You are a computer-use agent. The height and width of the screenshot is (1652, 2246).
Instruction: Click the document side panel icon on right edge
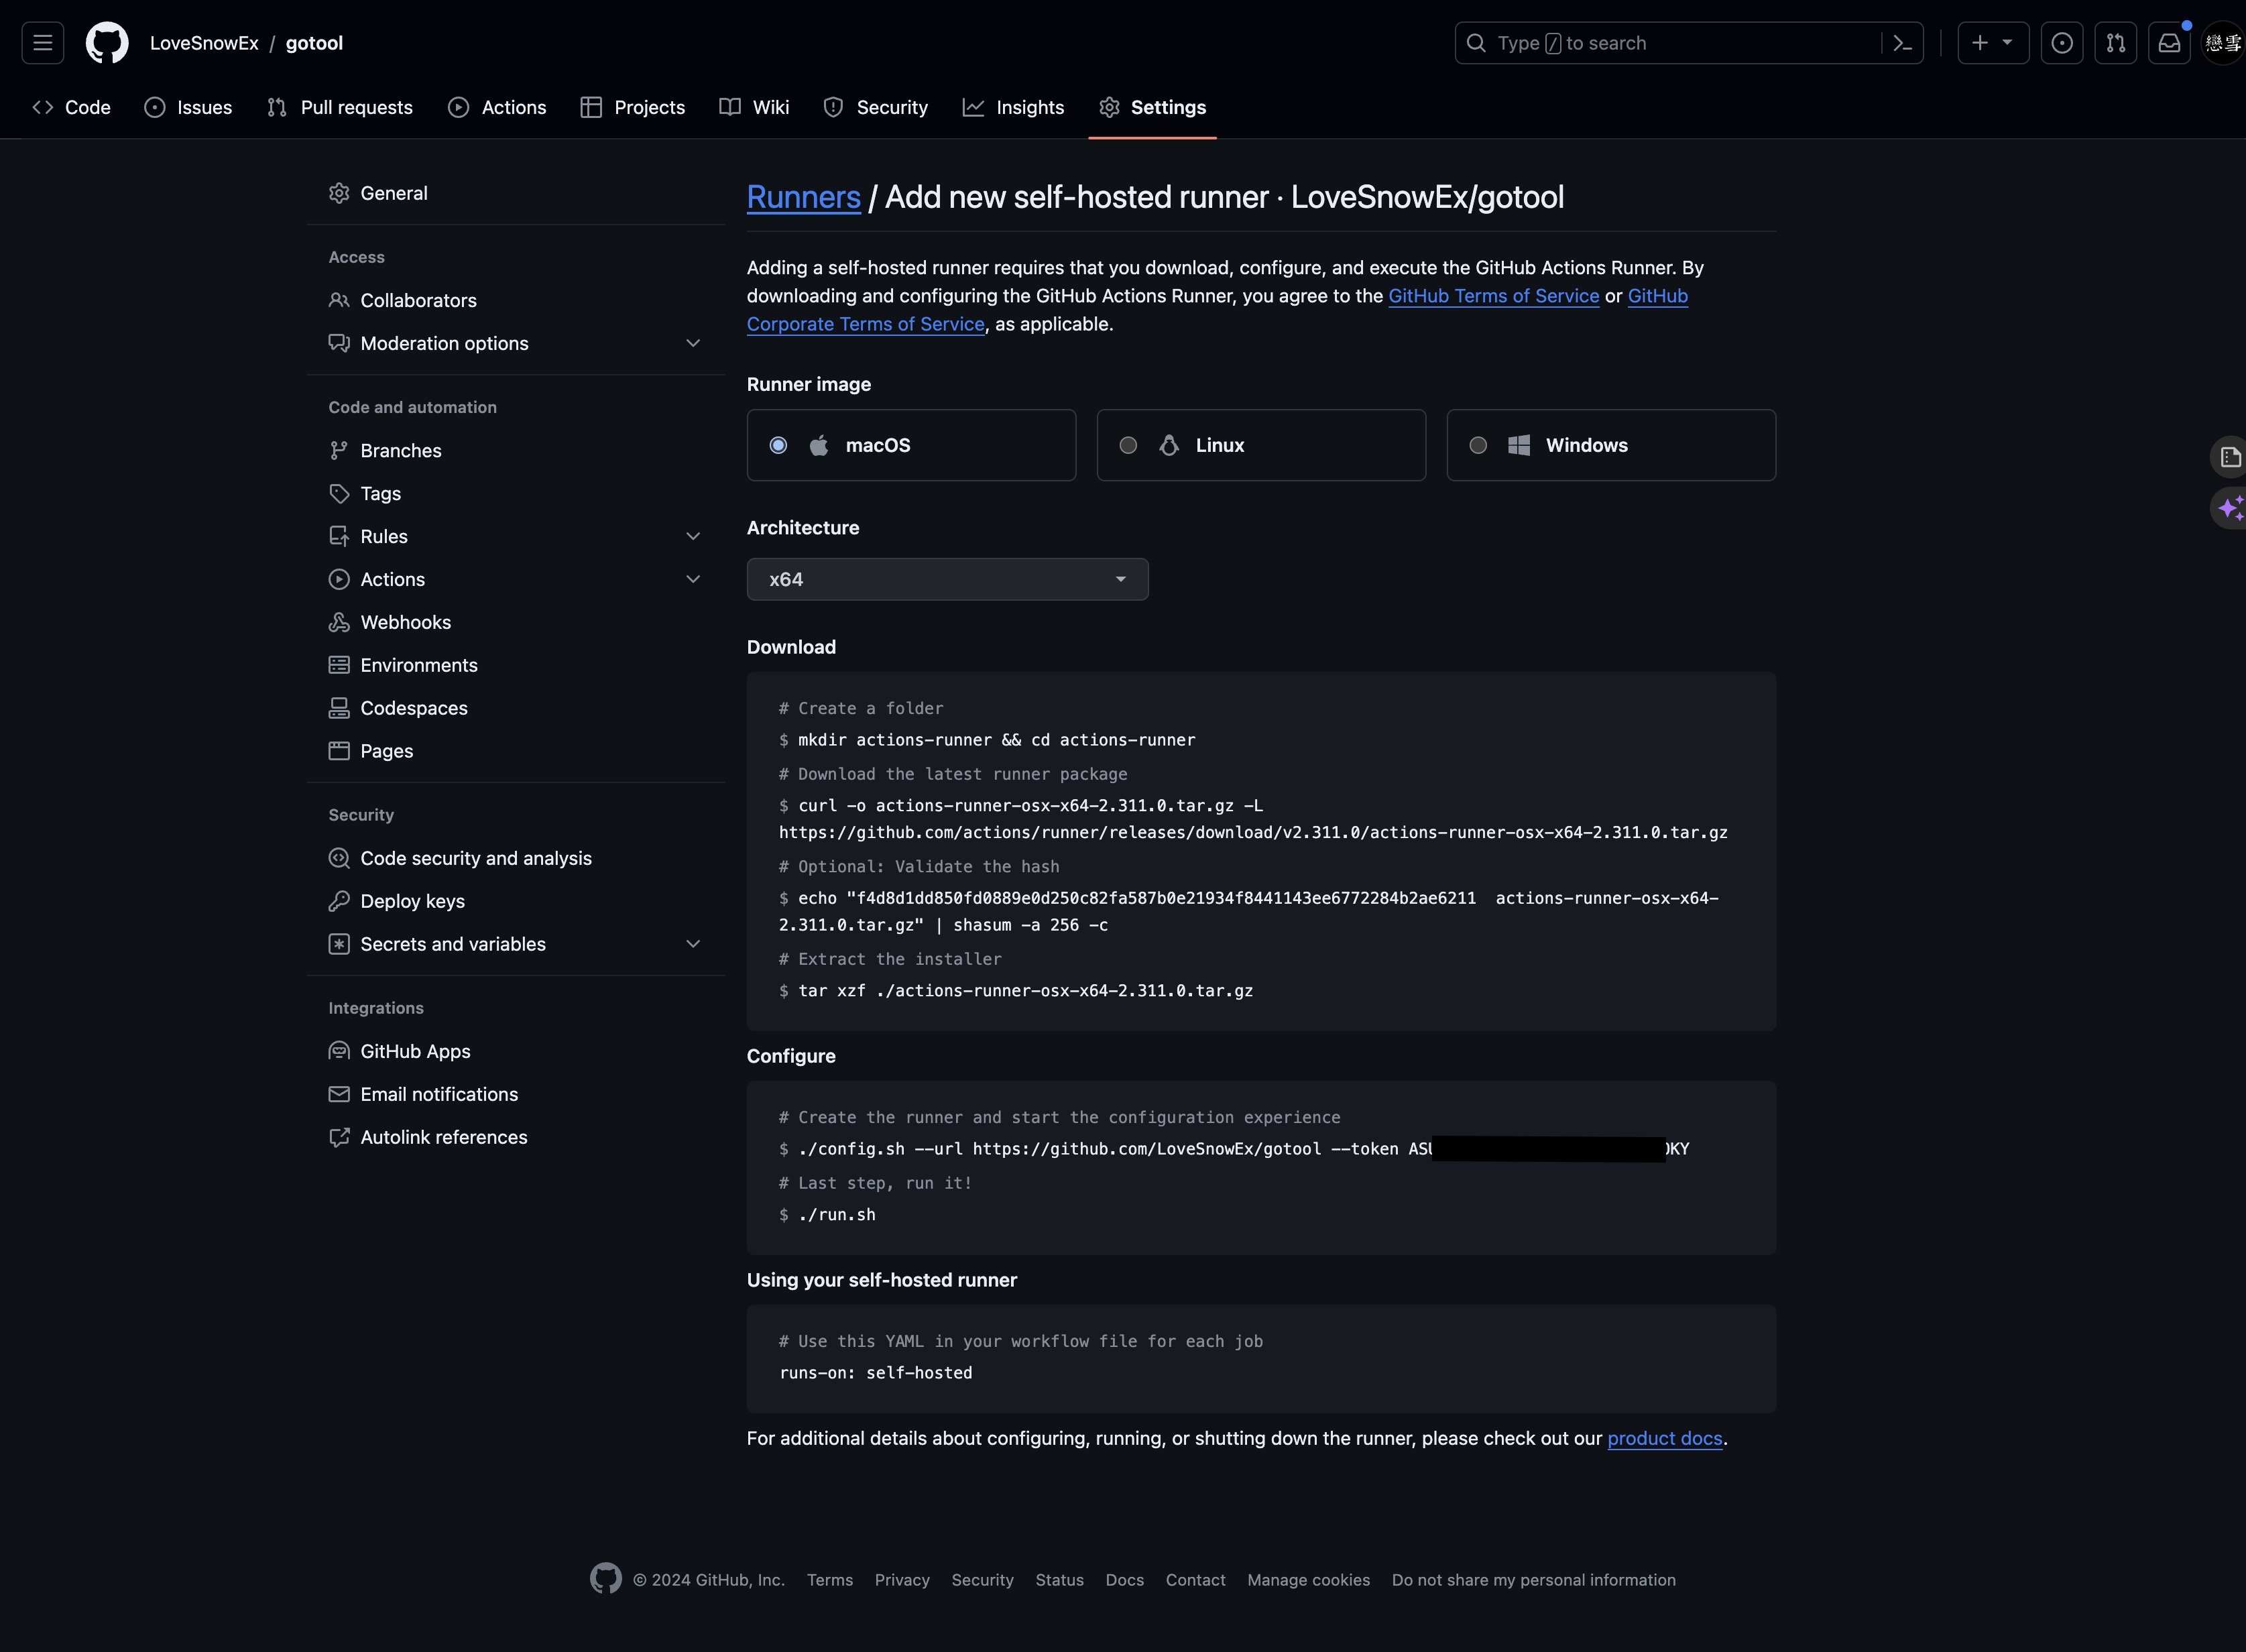click(x=2230, y=457)
